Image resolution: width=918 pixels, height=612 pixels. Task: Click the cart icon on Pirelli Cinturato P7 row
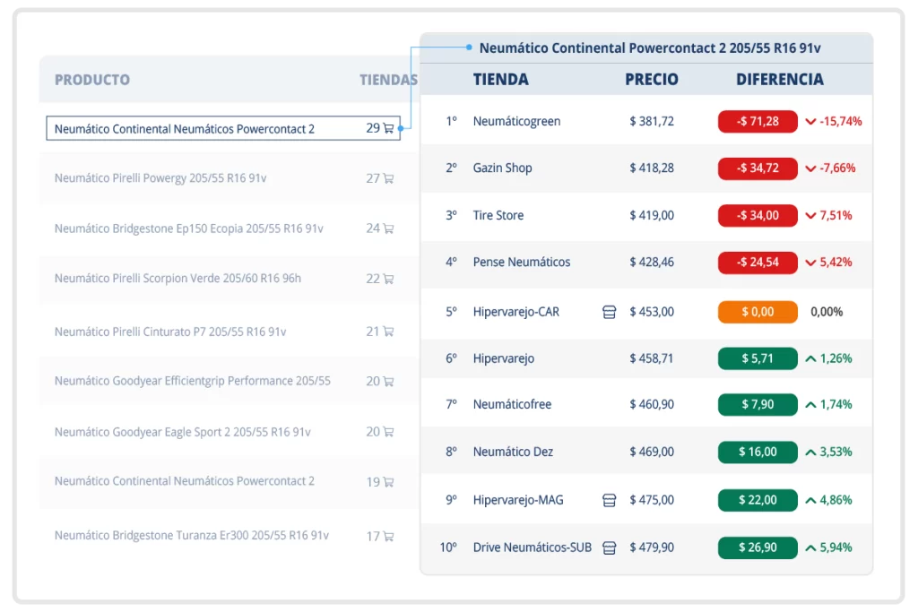pyautogui.click(x=388, y=332)
